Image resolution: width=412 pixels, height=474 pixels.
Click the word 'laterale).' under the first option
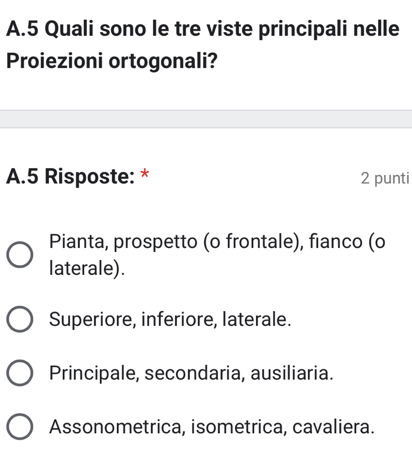click(x=87, y=268)
